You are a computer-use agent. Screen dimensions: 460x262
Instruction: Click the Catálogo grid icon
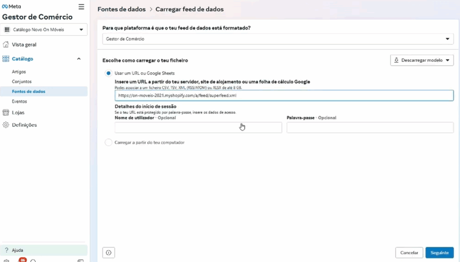6,59
